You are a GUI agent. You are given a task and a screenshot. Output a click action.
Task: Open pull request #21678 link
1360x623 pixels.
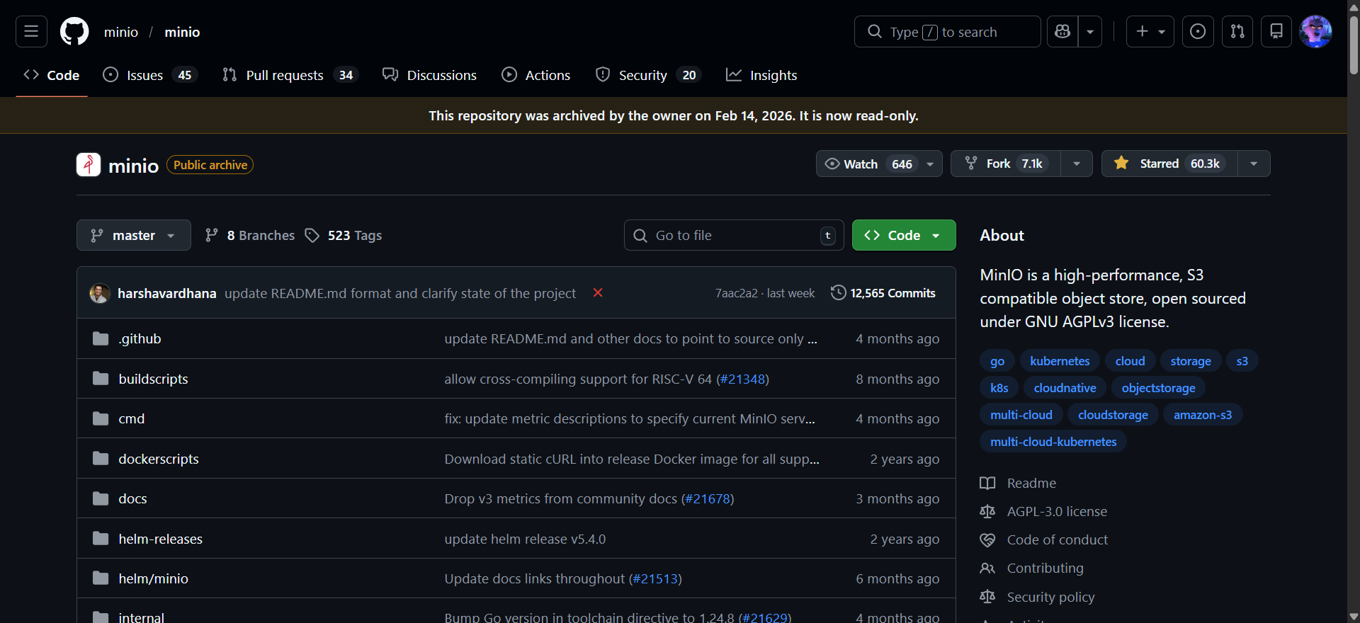coord(708,499)
